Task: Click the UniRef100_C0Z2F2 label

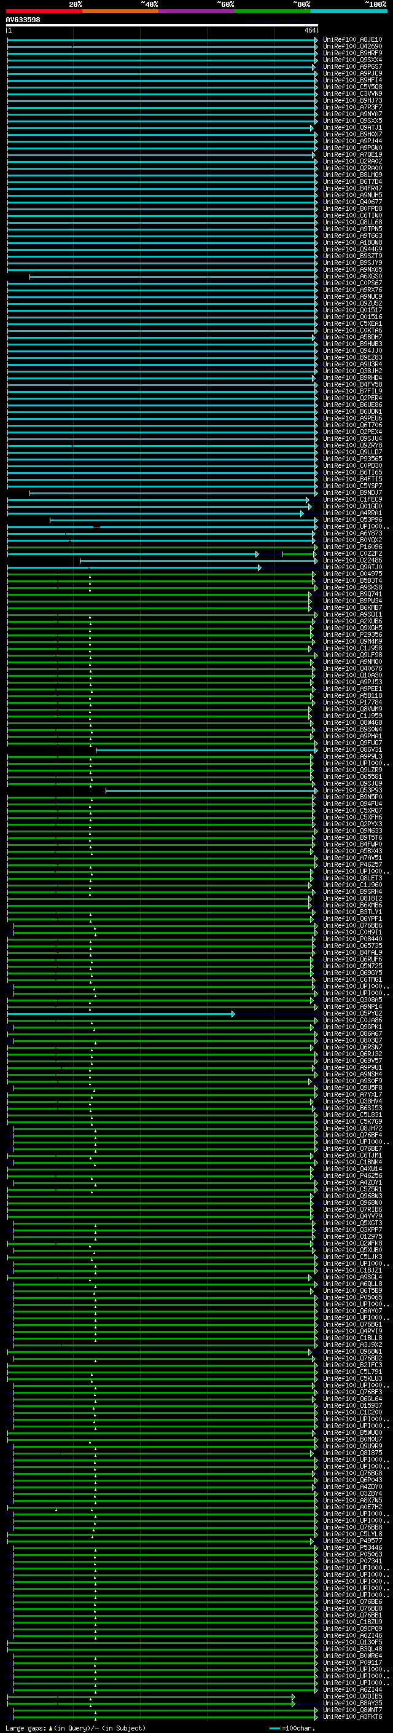Action: (x=352, y=554)
